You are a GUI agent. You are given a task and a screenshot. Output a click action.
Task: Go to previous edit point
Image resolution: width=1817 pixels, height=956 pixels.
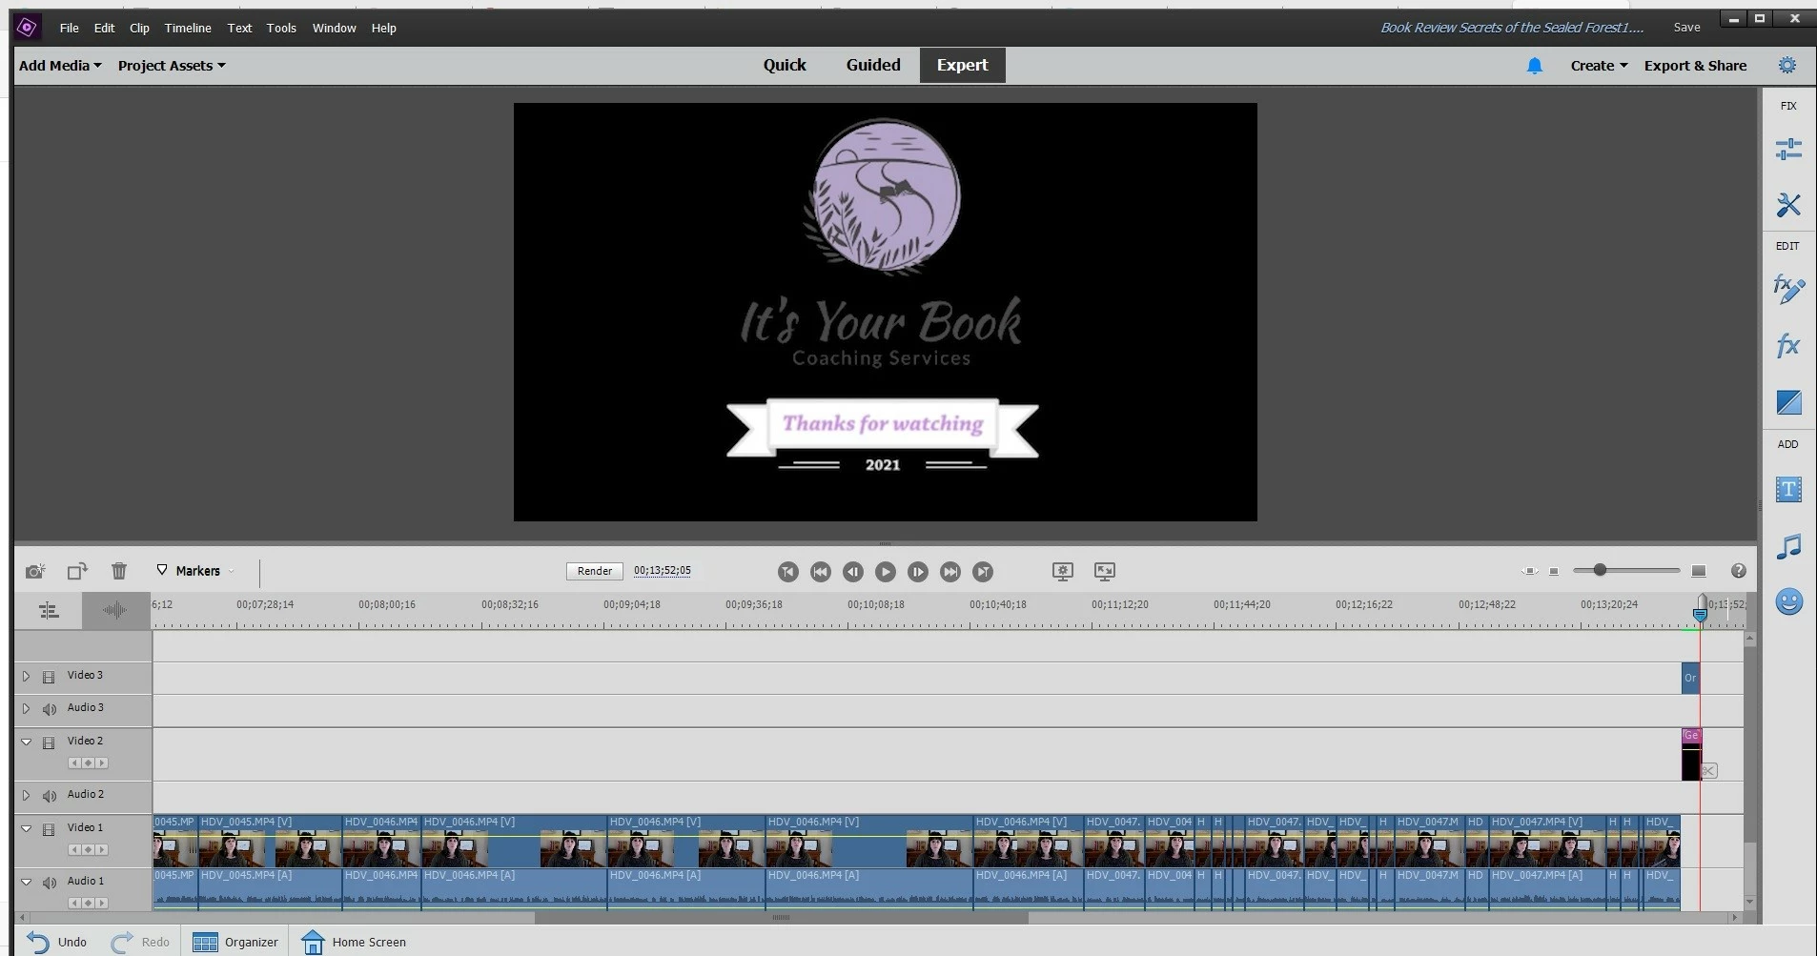[788, 572]
